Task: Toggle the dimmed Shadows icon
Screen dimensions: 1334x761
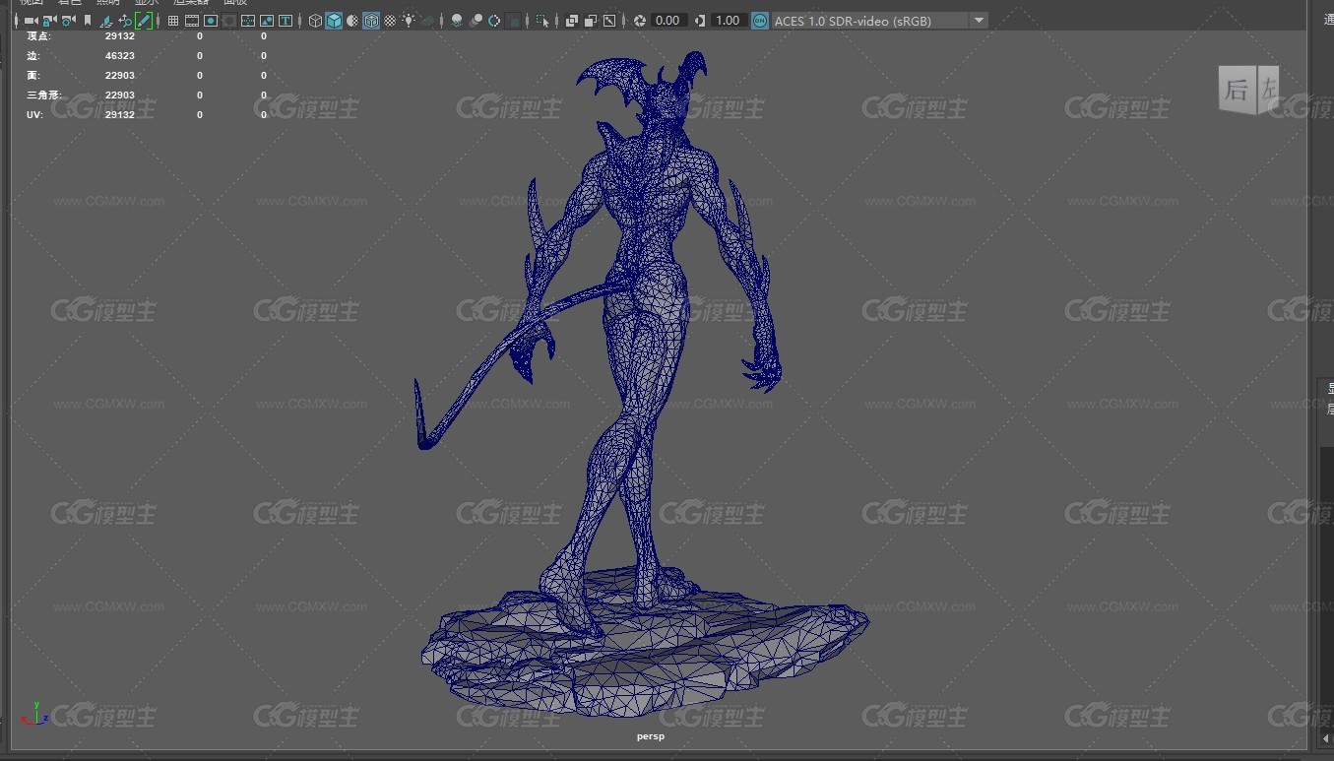Action: click(427, 21)
